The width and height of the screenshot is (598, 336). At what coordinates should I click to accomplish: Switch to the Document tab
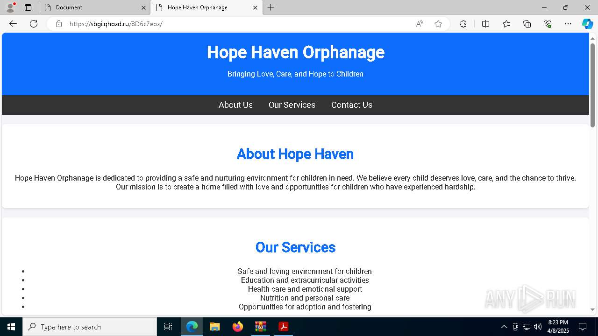tap(94, 7)
